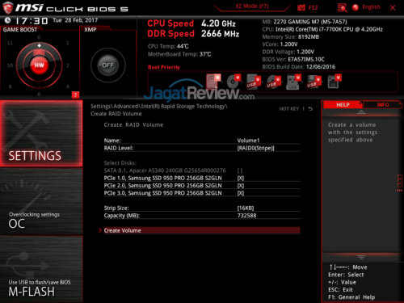
Task: Open the OC overclocking settings section
Action: click(41, 201)
